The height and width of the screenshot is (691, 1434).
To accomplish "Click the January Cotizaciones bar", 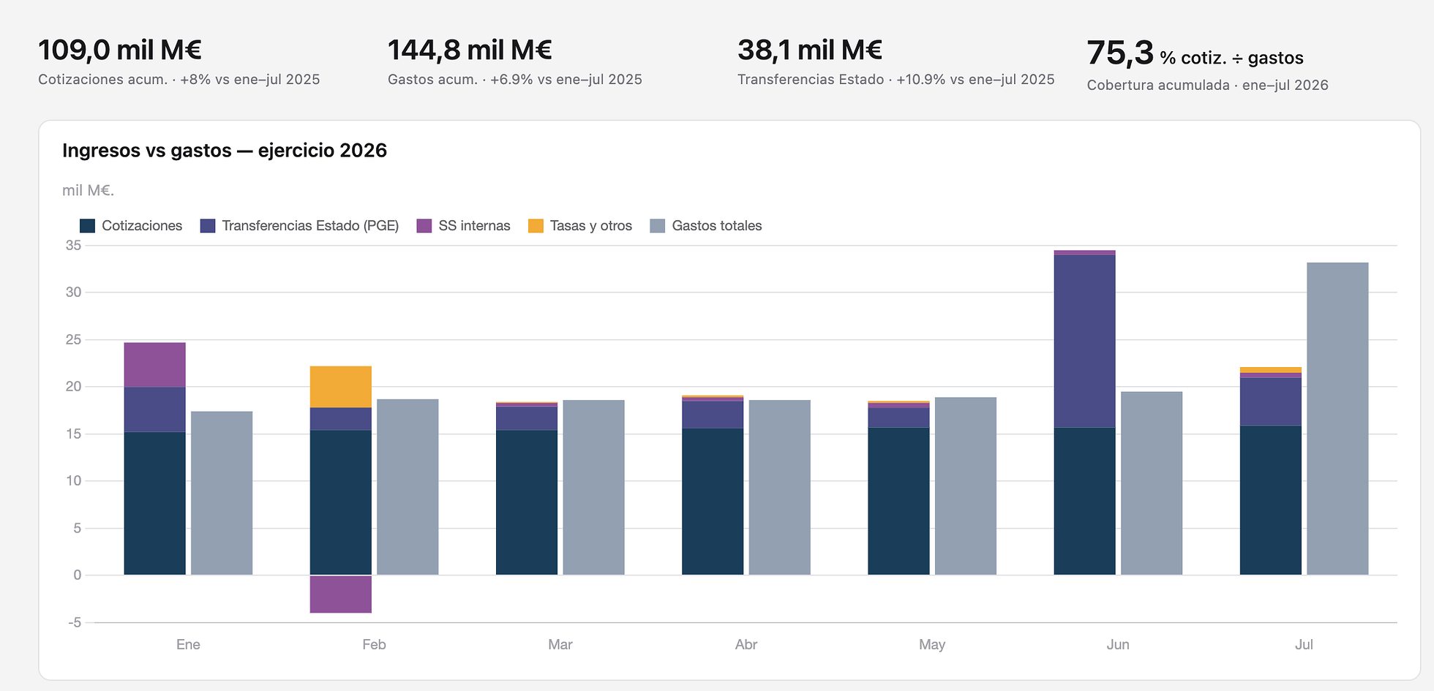I will click(x=154, y=503).
